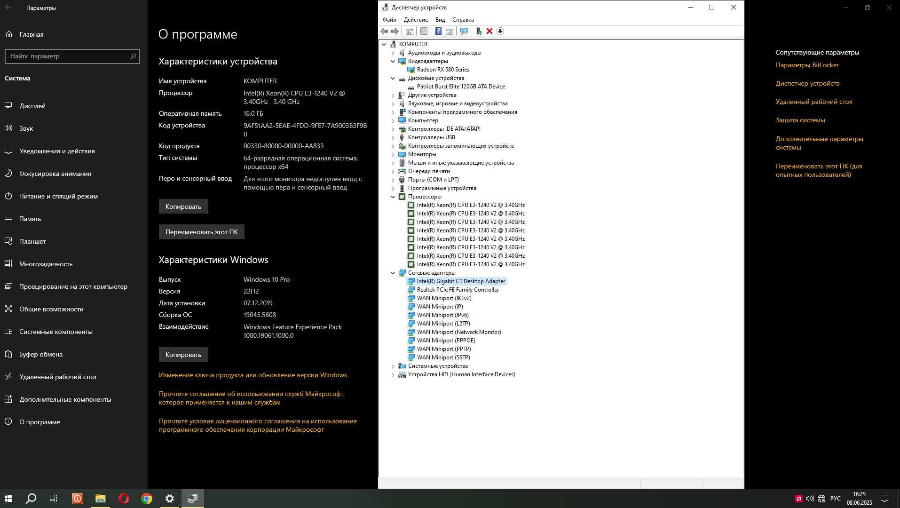This screenshot has height=508, width=900.
Task: Click Update device driver toolbar icon
Action: [x=479, y=31]
